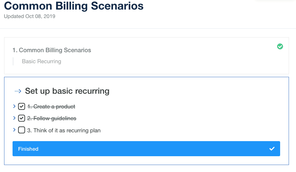Select the Basic Recurring sub-item

pyautogui.click(x=42, y=61)
